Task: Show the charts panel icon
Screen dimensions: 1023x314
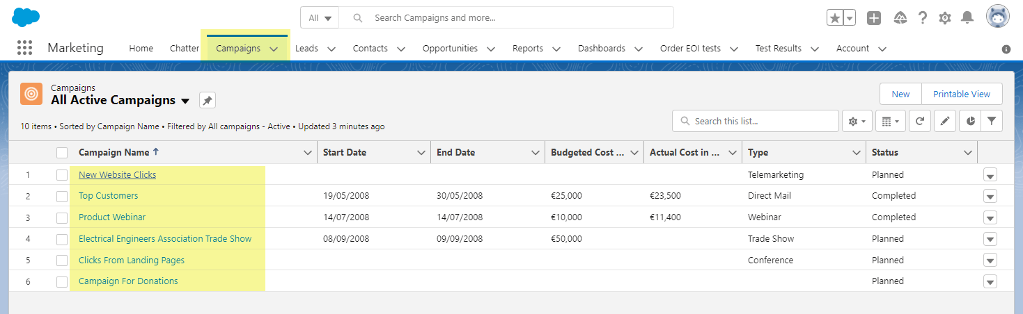Action: coord(971,121)
